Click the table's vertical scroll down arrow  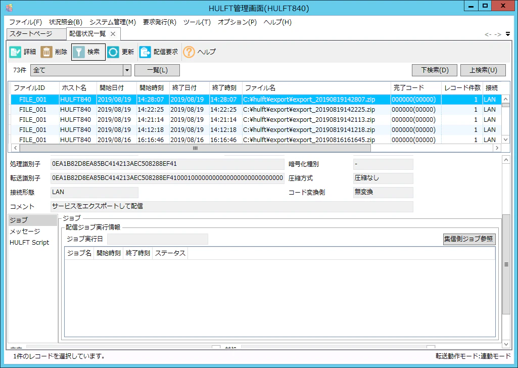pyautogui.click(x=505, y=140)
